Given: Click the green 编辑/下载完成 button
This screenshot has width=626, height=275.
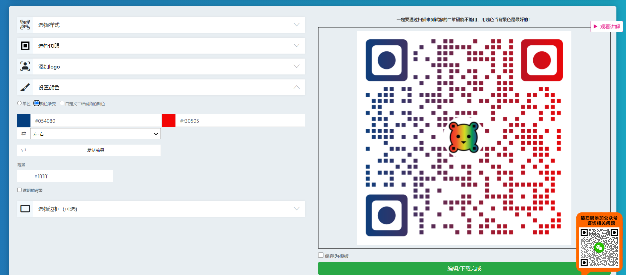Looking at the screenshot, I should [464, 268].
